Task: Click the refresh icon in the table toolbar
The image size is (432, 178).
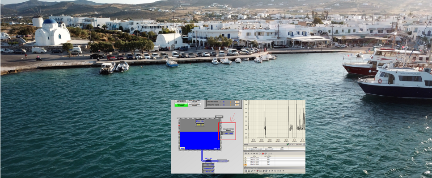Action: click(260, 154)
